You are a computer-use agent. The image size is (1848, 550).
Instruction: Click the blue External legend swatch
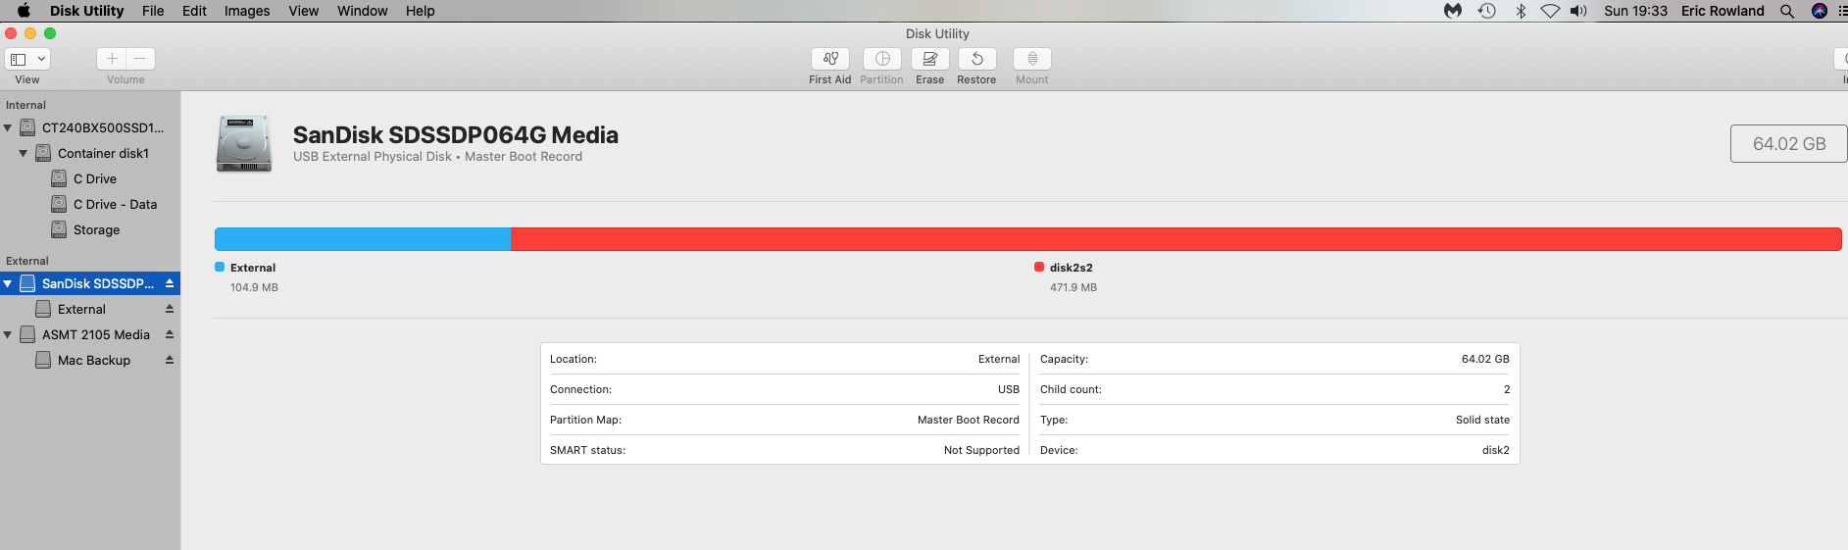pyautogui.click(x=220, y=267)
